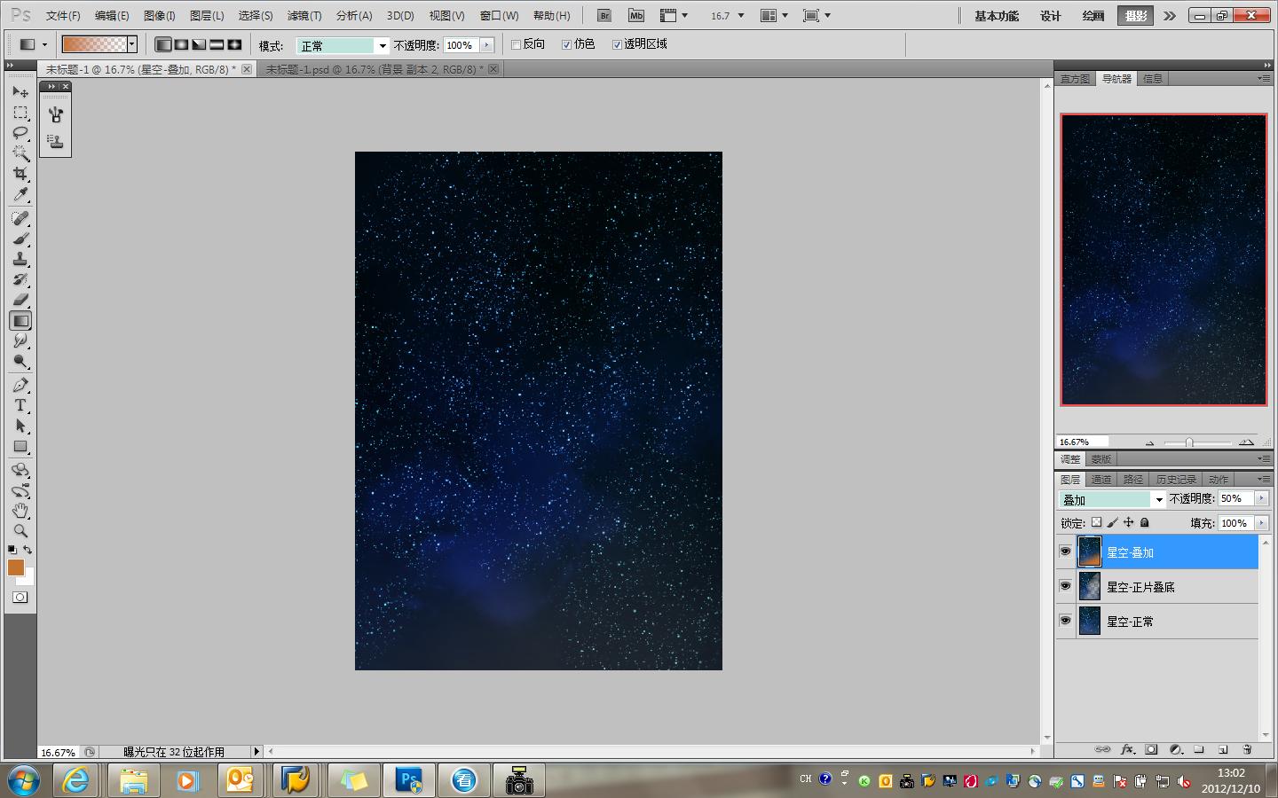
Task: Select the Lasso tool
Action: pos(20,133)
